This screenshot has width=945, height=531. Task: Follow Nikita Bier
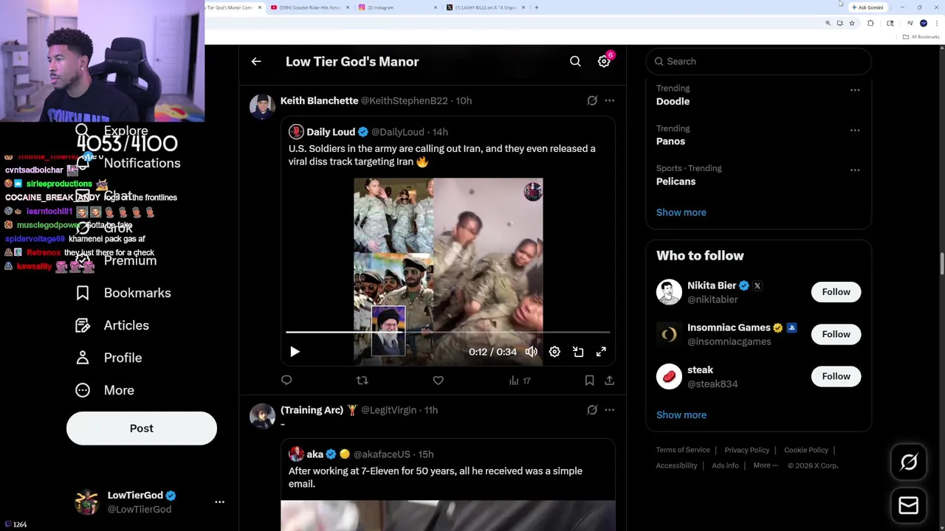836,292
